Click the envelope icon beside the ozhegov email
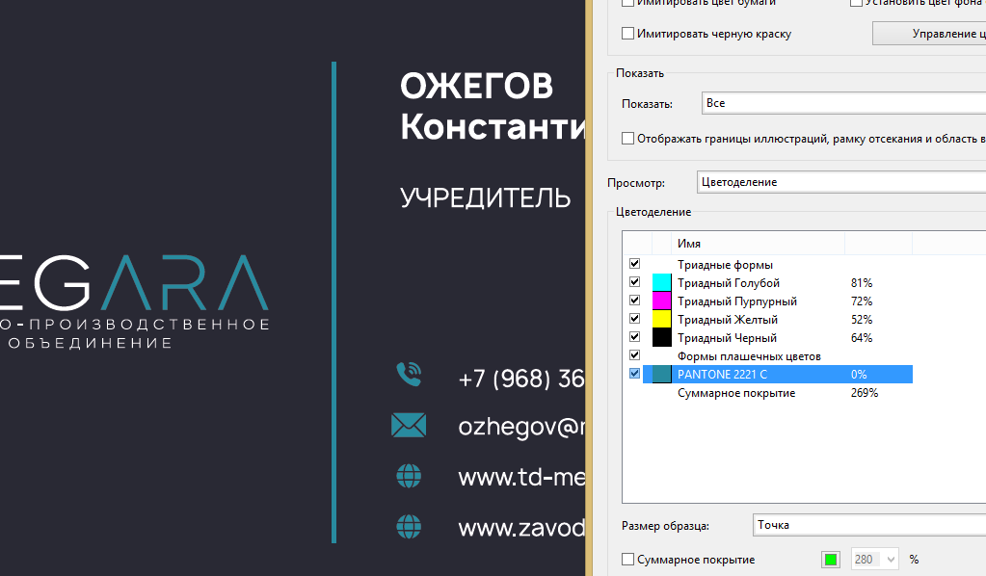This screenshot has width=986, height=576. tap(409, 424)
